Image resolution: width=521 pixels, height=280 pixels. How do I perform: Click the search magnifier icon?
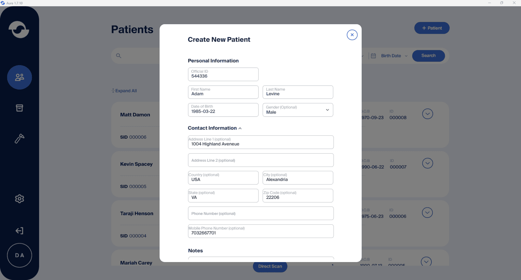pos(119,56)
